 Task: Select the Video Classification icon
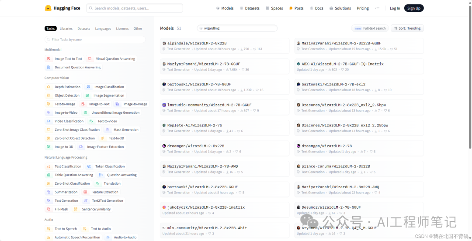(49, 121)
